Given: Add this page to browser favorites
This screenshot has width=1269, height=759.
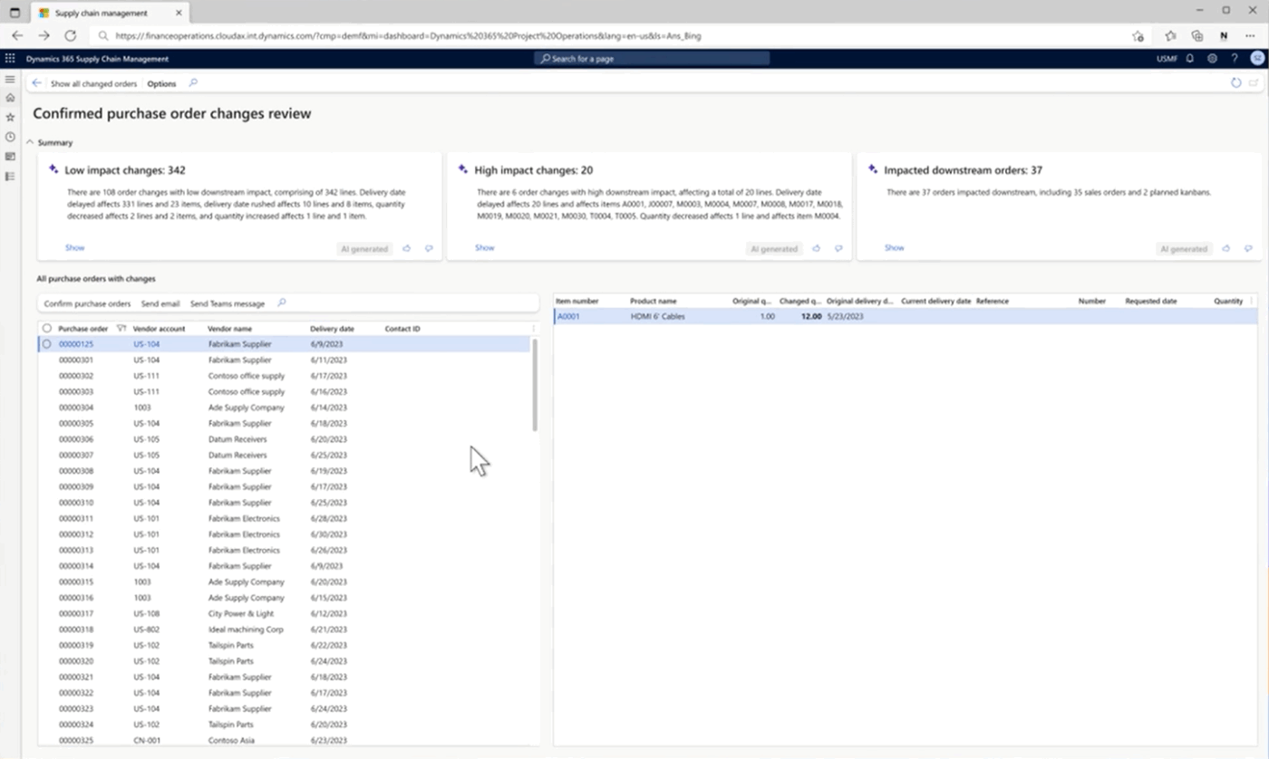Looking at the screenshot, I should click(1138, 35).
